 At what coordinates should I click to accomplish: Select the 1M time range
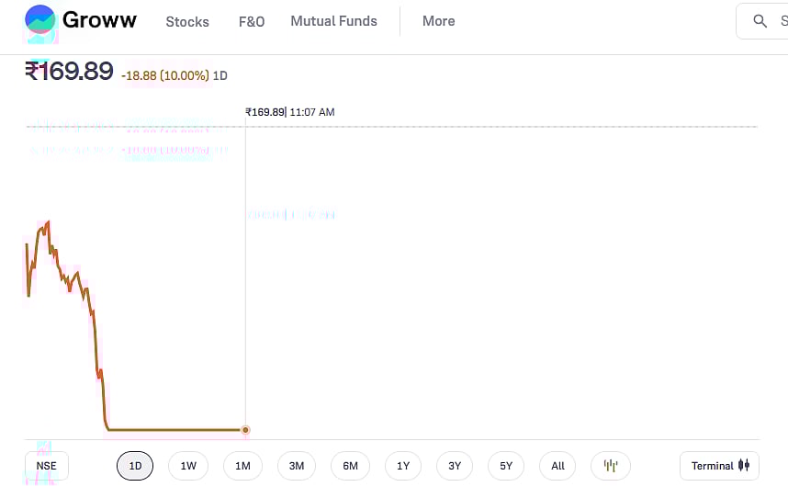(242, 466)
